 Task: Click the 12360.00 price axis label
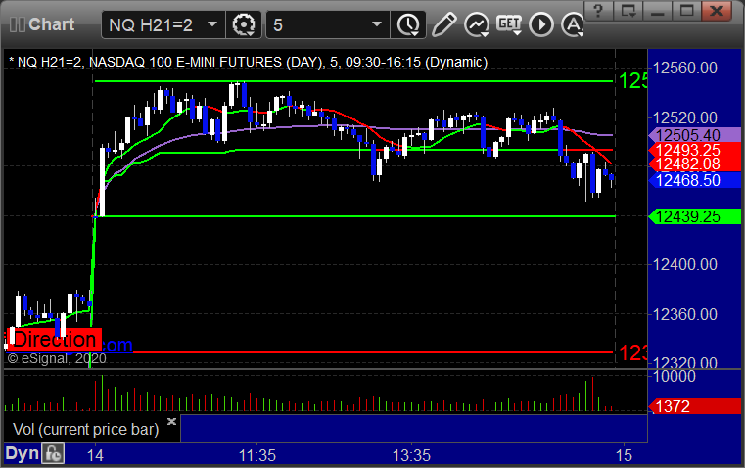click(685, 314)
